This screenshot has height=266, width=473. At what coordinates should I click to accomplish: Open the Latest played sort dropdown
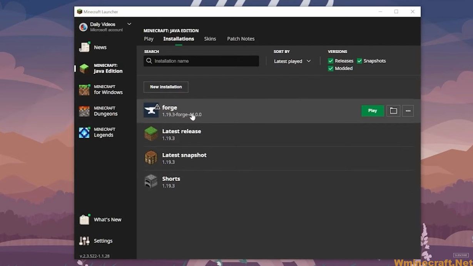tap(292, 61)
